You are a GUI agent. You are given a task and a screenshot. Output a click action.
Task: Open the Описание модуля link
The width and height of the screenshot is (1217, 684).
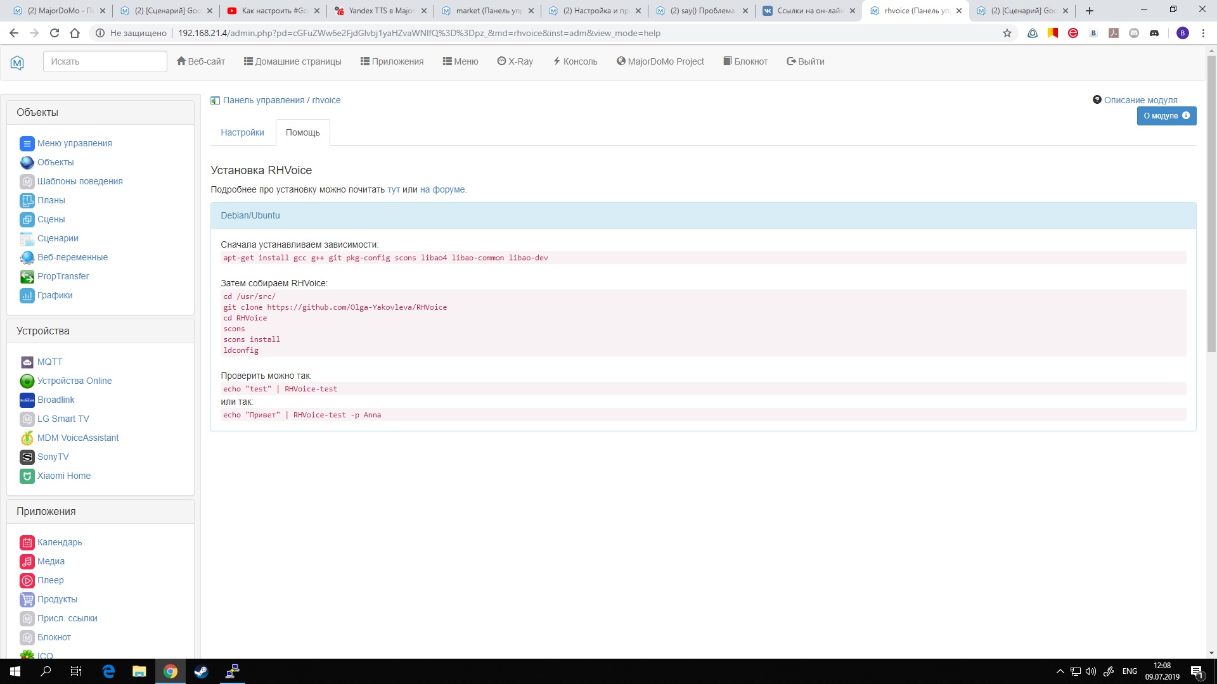tap(1140, 100)
